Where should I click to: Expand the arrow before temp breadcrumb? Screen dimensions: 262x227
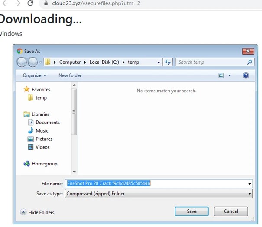(124, 62)
